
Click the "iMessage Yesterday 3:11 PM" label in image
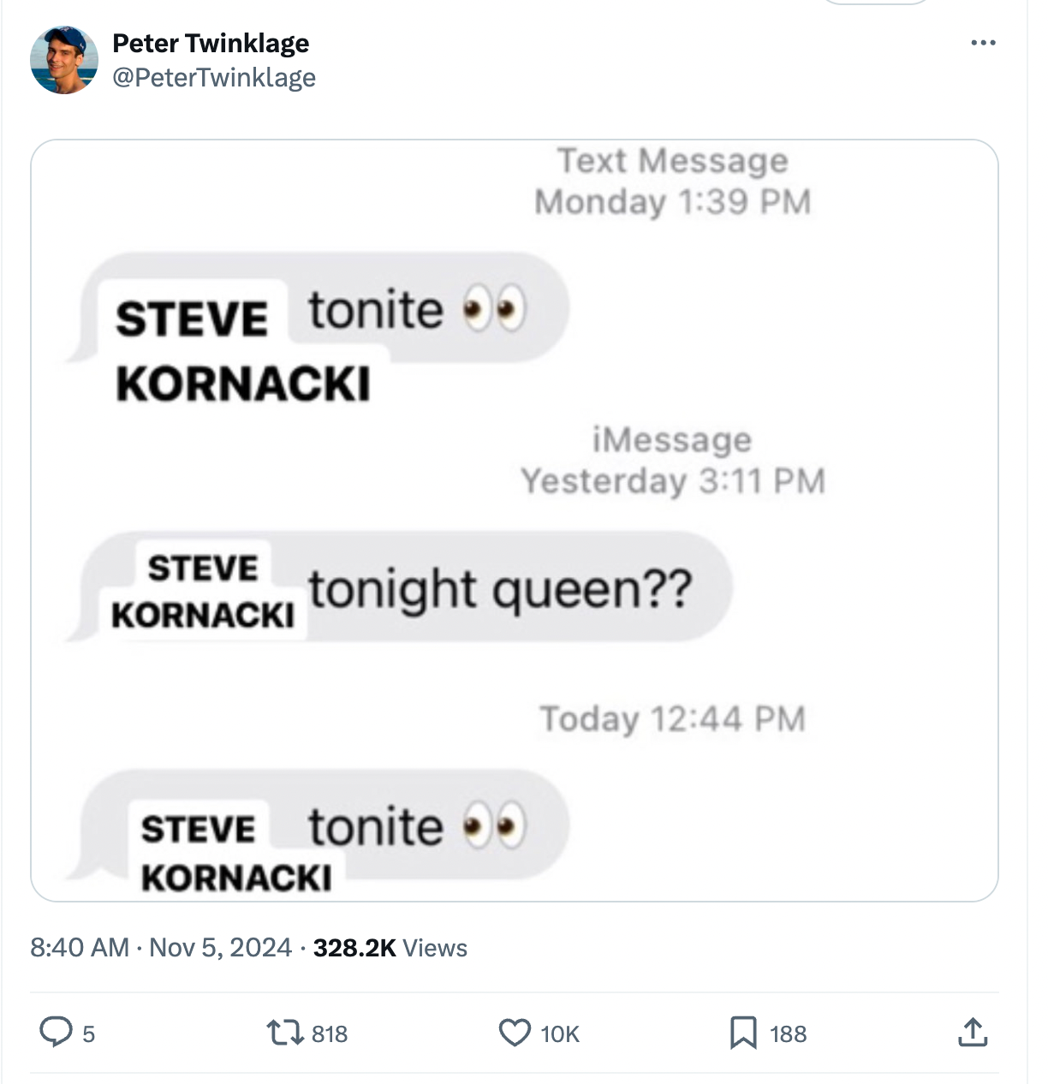click(x=673, y=461)
